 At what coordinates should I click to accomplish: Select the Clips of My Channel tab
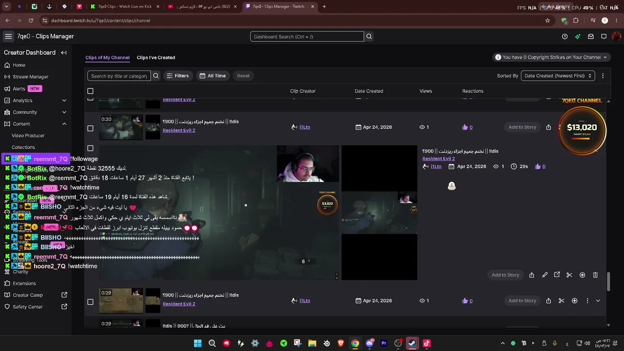pos(107,58)
